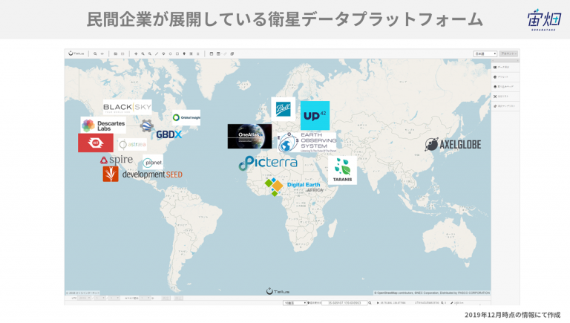Click the 宙畑 Sorabatake logo at top right
570x323 pixels.
544,20
